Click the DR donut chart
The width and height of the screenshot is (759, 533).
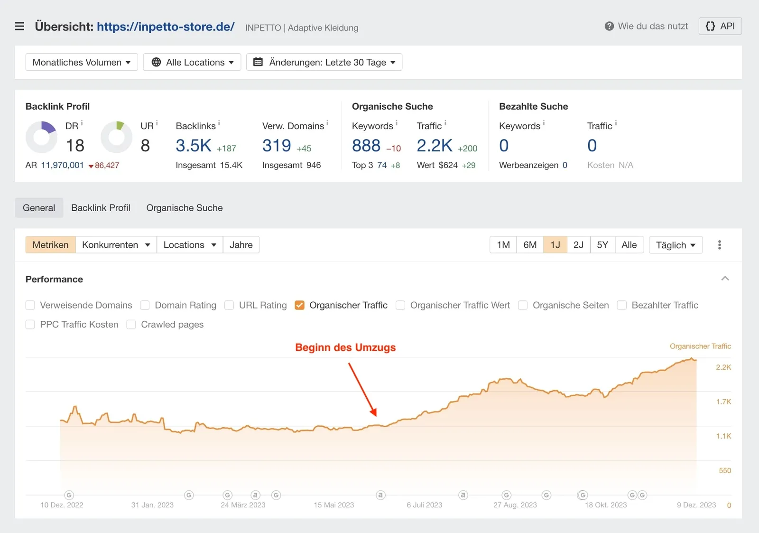coord(41,137)
